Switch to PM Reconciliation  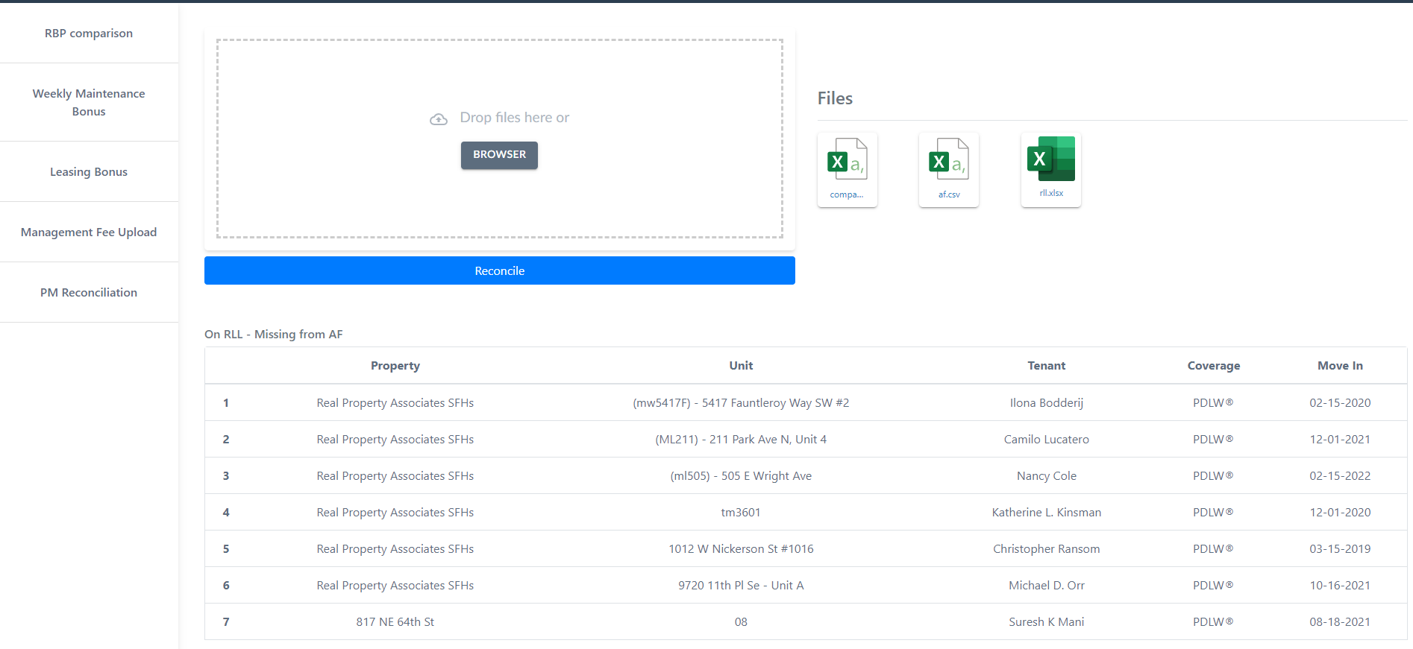click(89, 293)
